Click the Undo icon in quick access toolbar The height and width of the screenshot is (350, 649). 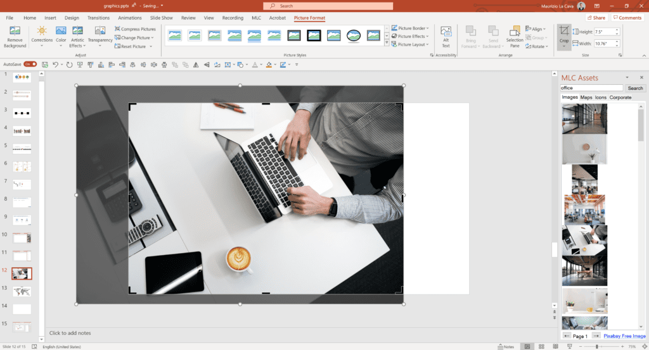(55, 65)
